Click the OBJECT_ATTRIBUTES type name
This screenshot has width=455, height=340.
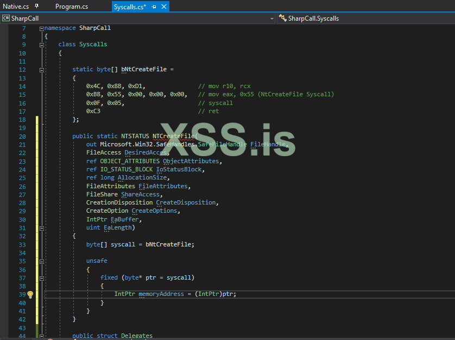[130, 161]
